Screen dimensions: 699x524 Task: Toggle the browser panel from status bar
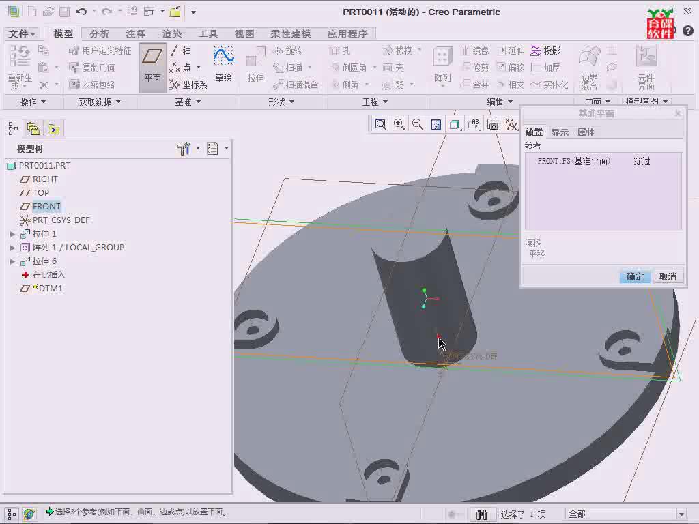pos(29,514)
